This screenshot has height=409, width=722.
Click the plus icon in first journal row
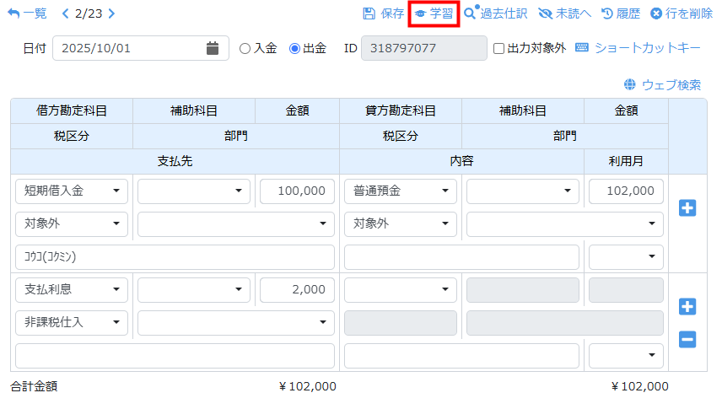click(687, 207)
